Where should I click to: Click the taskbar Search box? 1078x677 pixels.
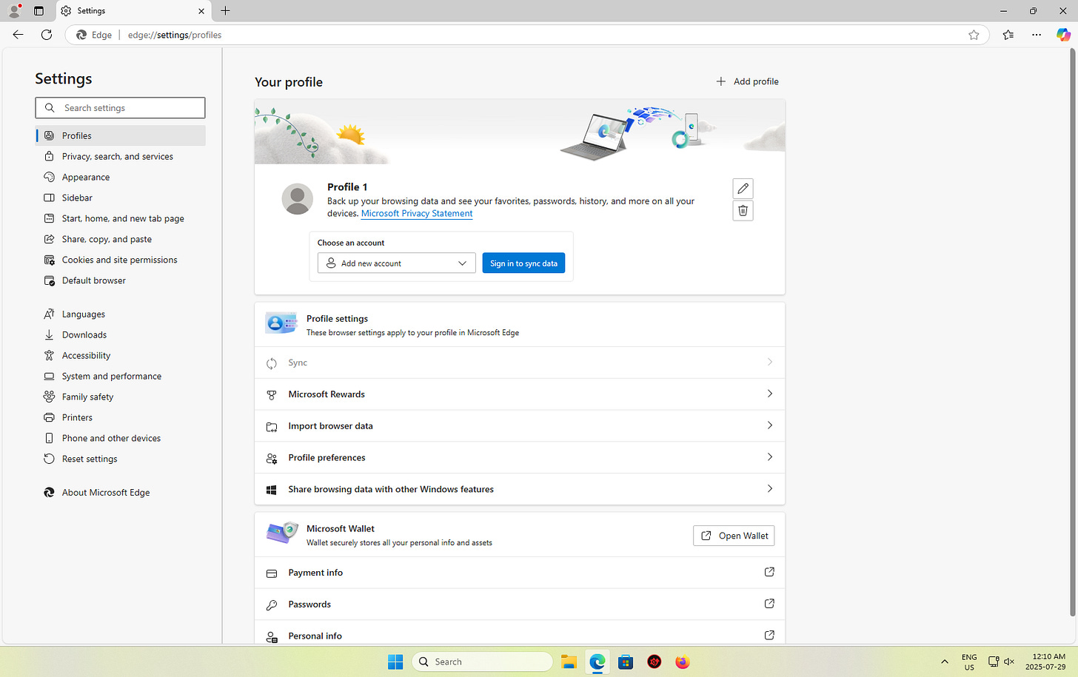click(483, 661)
